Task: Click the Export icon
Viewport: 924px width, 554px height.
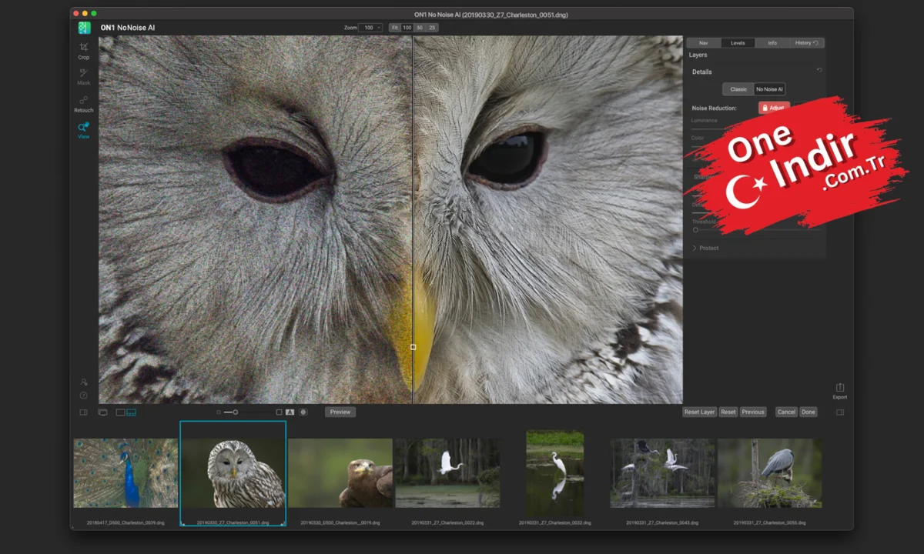Action: point(840,391)
